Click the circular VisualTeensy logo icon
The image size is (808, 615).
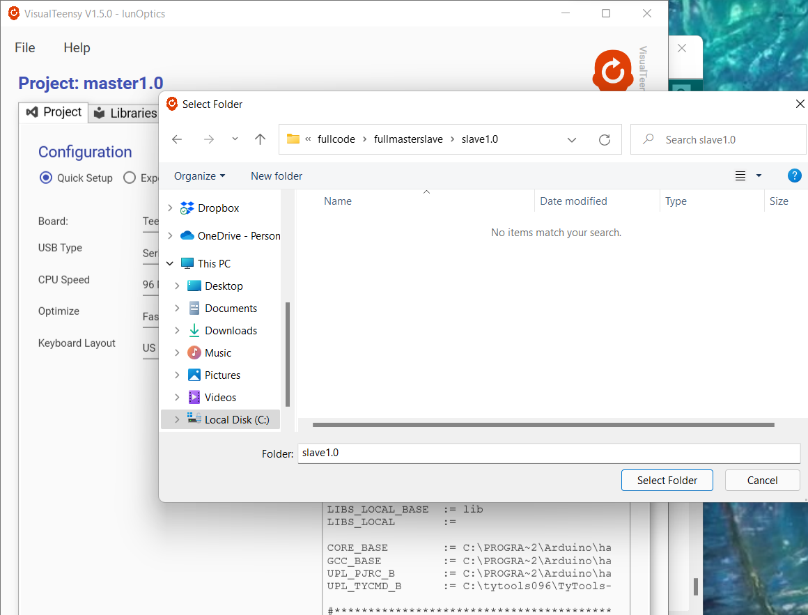(612, 71)
